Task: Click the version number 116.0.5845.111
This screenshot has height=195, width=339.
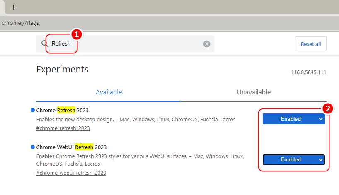Action: point(308,72)
